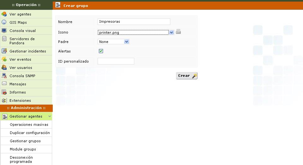Uncheck the Alertas checkbox
Screen dimensions: 303x165
point(101,51)
